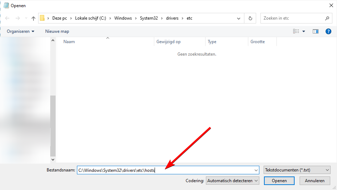Image resolution: width=337 pixels, height=190 pixels.
Task: Expand the address bar history dropdown
Action: click(239, 18)
